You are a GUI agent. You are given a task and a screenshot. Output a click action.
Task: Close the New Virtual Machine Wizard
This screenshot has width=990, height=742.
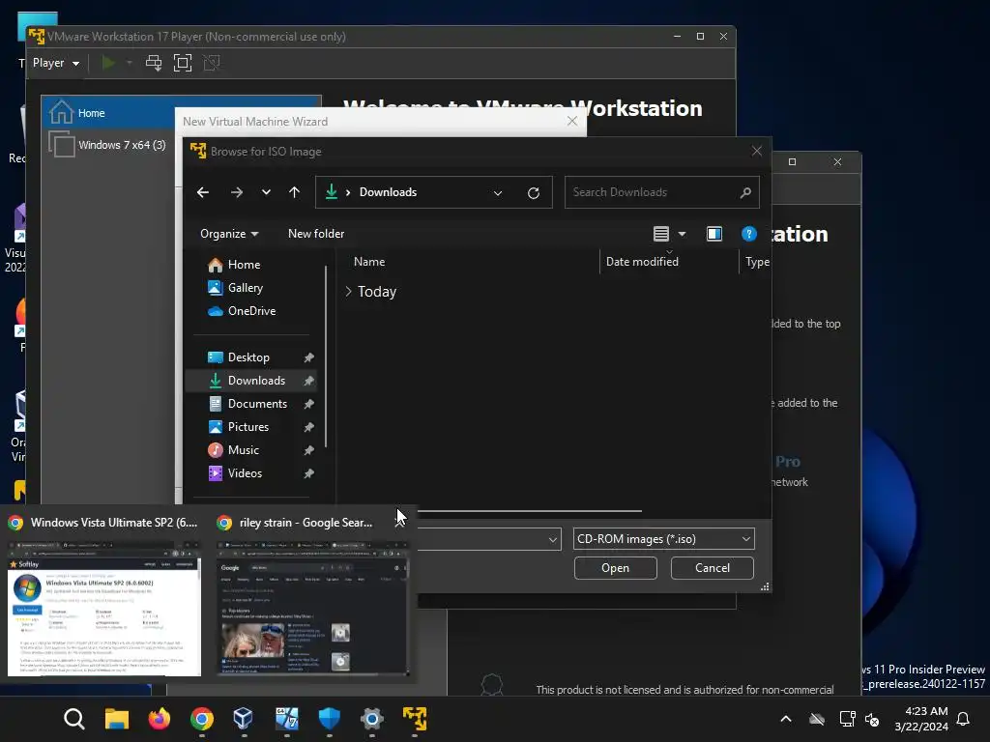coord(572,121)
